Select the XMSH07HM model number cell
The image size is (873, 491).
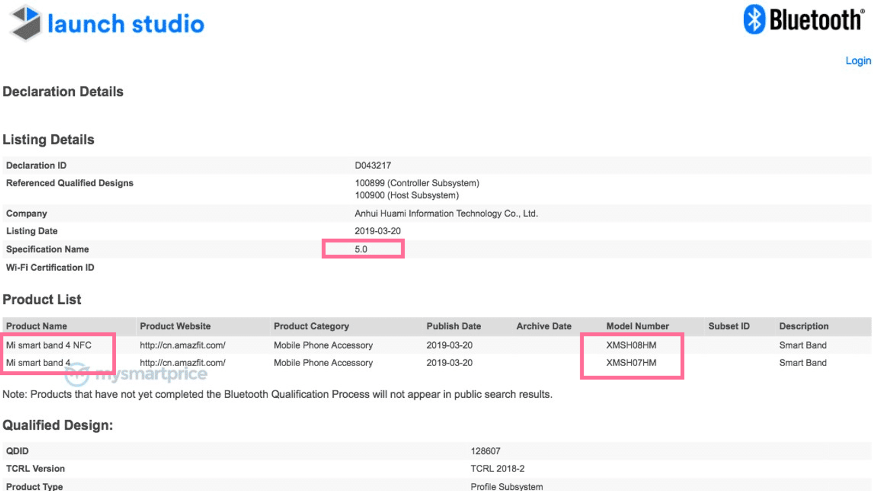(x=631, y=363)
